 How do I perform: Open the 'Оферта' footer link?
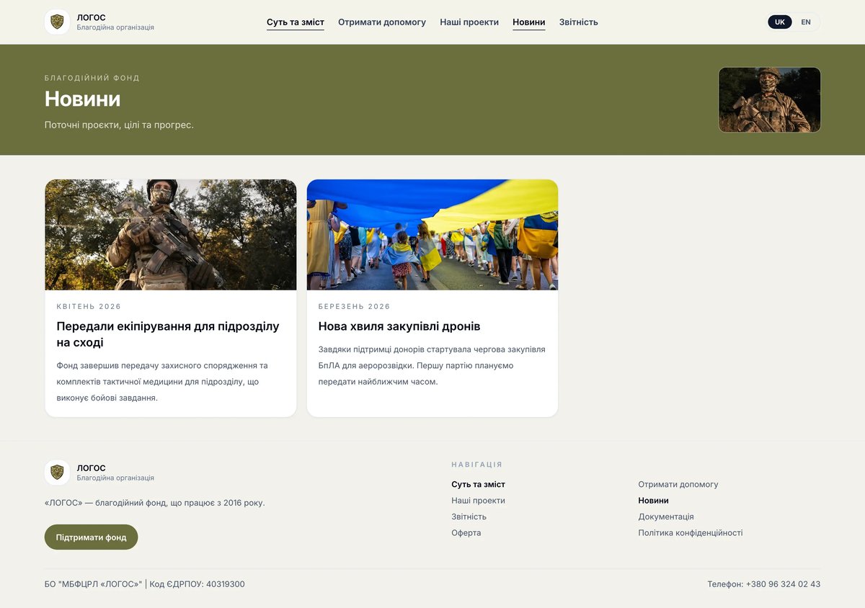pos(466,533)
